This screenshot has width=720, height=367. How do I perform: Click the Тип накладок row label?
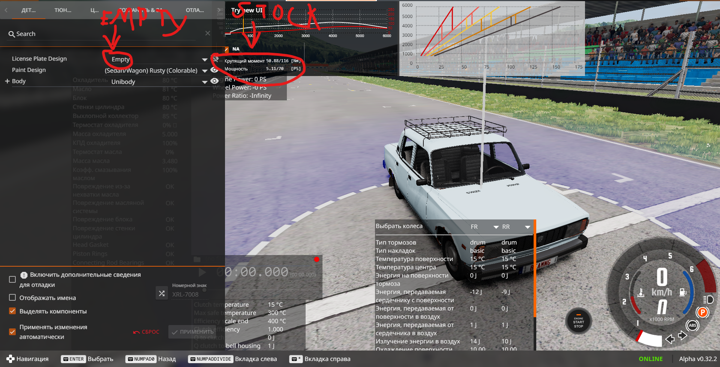tap(396, 251)
